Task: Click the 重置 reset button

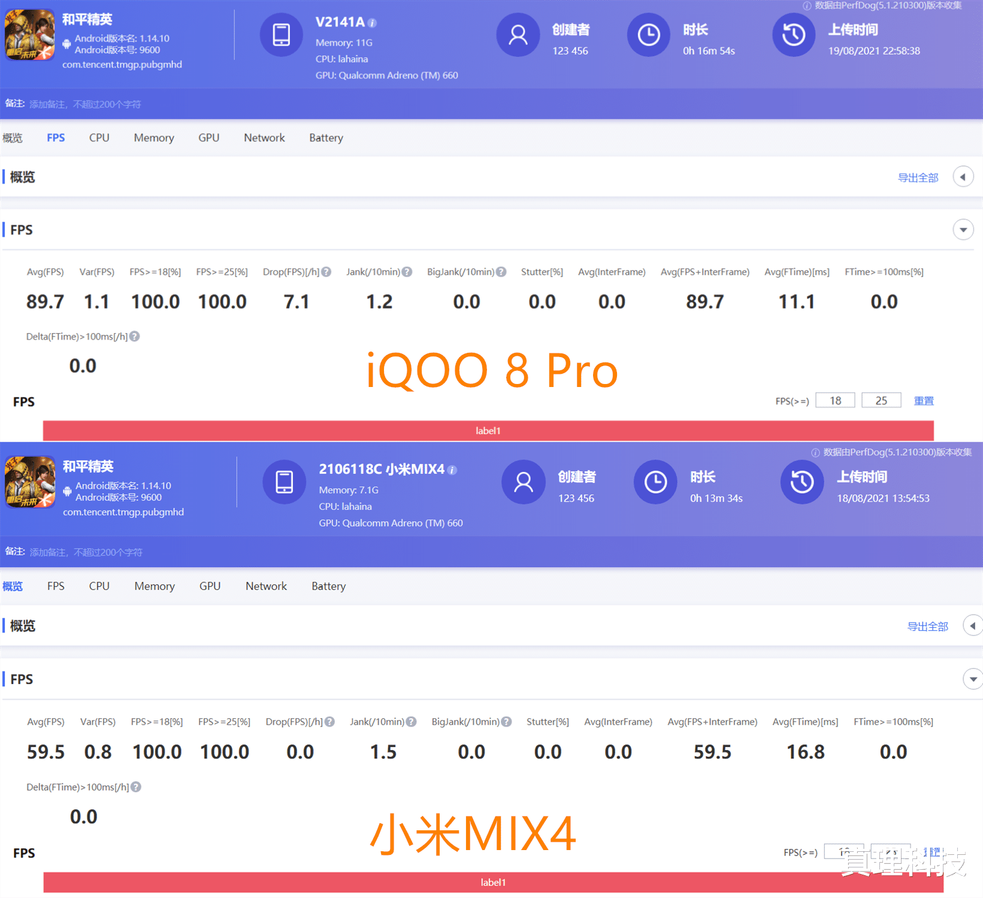Action: point(924,400)
